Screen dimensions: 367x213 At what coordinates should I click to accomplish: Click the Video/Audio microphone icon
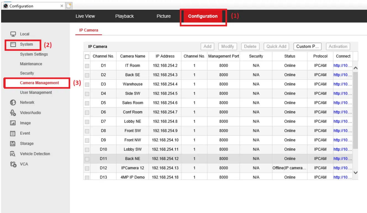[x=13, y=113]
